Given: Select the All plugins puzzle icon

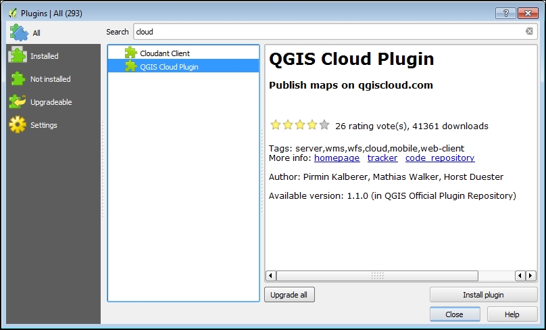Looking at the screenshot, I should pos(19,32).
